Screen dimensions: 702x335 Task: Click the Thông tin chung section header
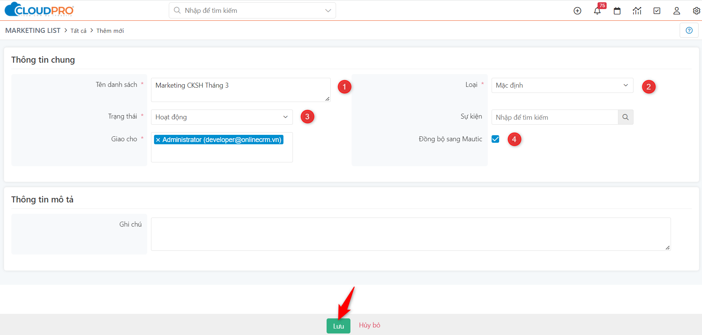tap(43, 60)
